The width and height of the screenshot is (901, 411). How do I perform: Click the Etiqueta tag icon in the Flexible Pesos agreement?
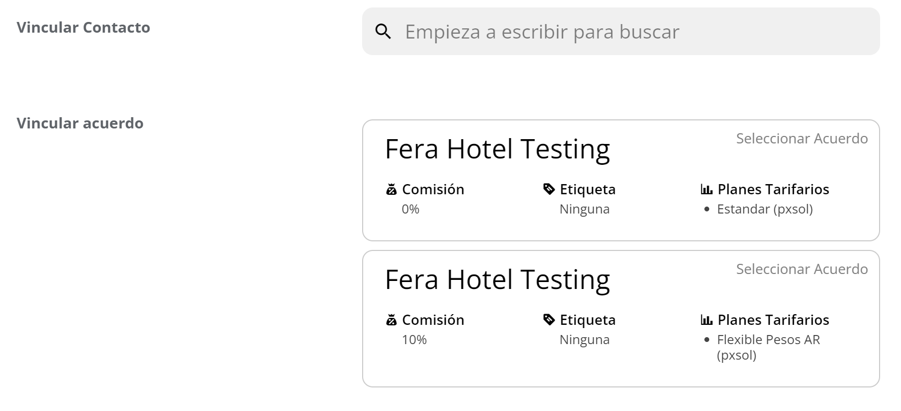tap(549, 319)
